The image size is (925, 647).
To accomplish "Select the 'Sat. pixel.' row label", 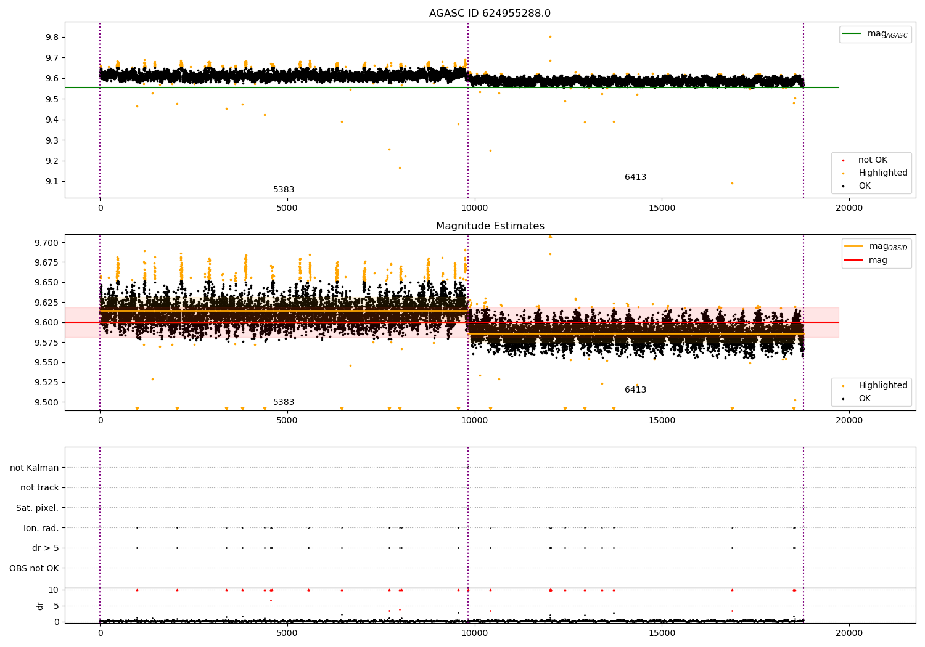I will 38,508.
